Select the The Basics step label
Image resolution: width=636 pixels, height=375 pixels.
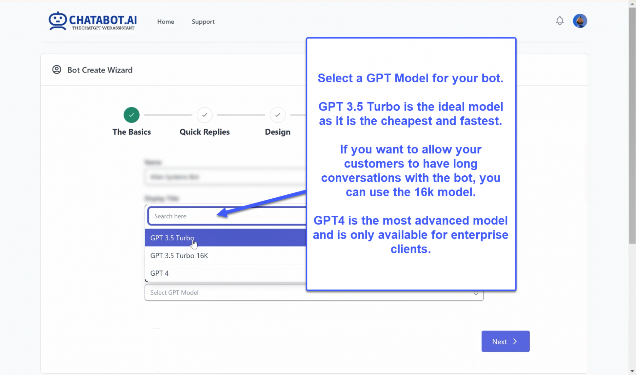tap(132, 132)
